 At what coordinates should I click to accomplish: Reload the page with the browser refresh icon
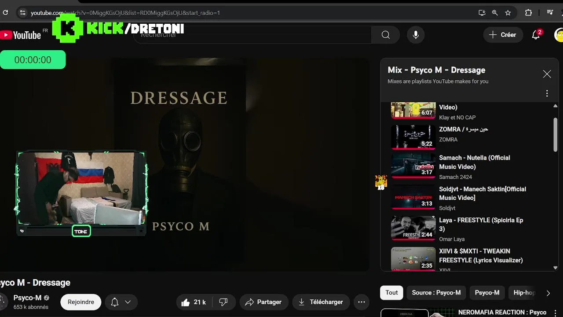pos(5,13)
